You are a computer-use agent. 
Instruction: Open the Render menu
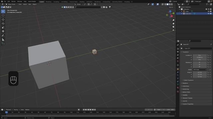point(13,1)
